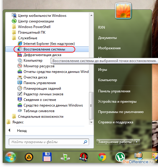Launch Google Chrome from the taskbar
The width and height of the screenshot is (158, 167).
(x=102, y=157)
